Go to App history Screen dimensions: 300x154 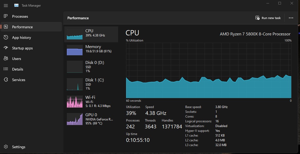pos(21,38)
